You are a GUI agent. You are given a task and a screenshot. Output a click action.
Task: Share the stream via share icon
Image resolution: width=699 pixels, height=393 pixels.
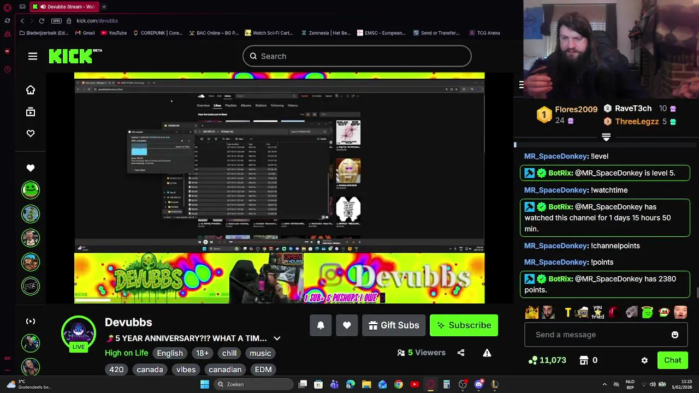461,353
